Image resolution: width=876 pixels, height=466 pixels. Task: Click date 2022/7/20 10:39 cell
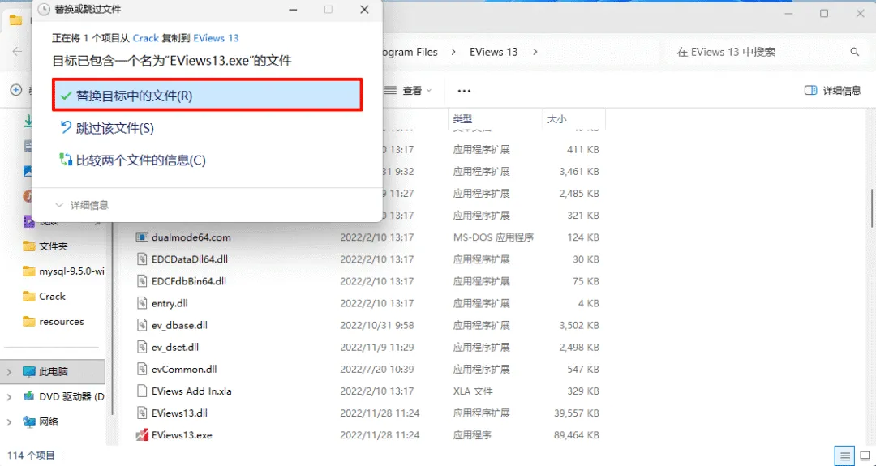[x=377, y=369]
